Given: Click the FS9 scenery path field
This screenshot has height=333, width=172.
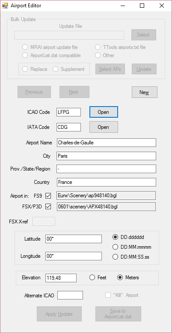Looking at the screenshot, I should point(106,196).
